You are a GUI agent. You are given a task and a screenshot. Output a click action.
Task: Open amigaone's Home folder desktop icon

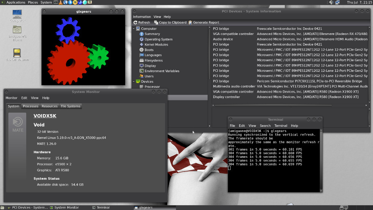coord(17,33)
